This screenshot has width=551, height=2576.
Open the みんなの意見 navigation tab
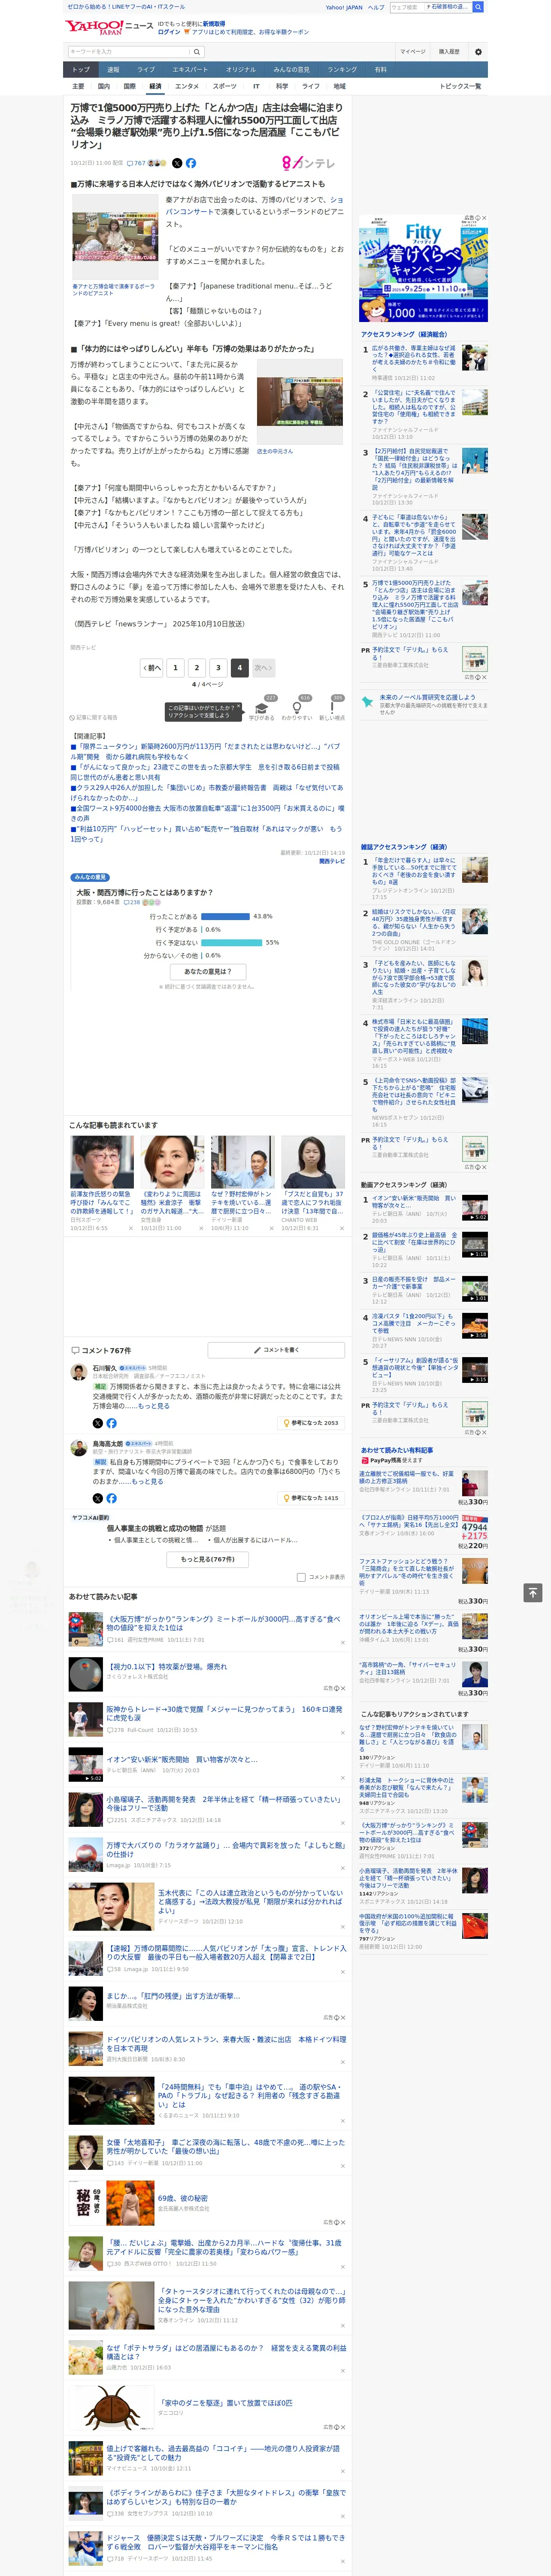tap(291, 70)
